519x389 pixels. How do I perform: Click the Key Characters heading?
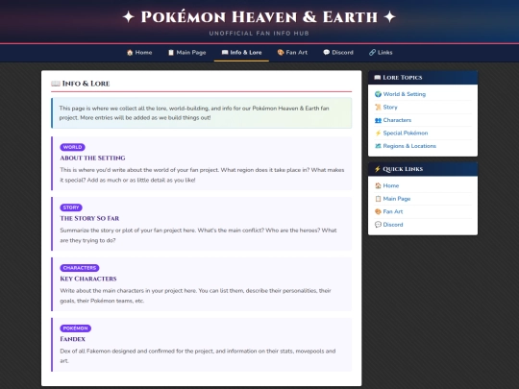88,279
